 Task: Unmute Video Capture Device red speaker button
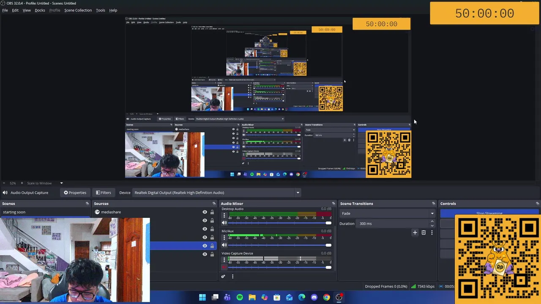(x=224, y=267)
